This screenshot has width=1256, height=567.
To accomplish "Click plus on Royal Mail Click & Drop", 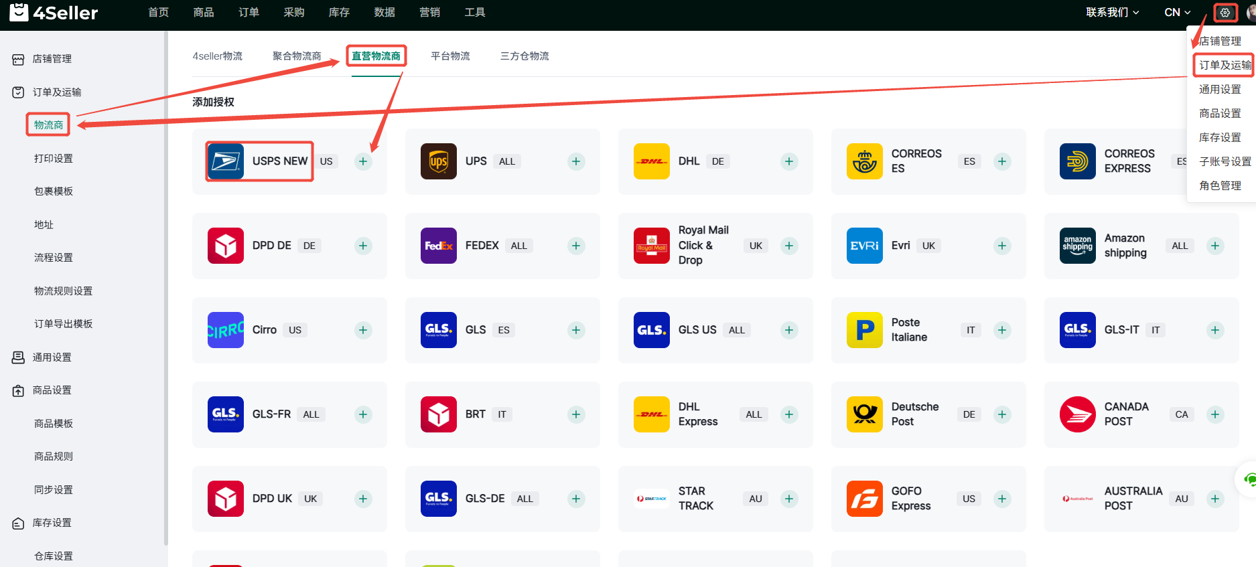I will pos(789,246).
